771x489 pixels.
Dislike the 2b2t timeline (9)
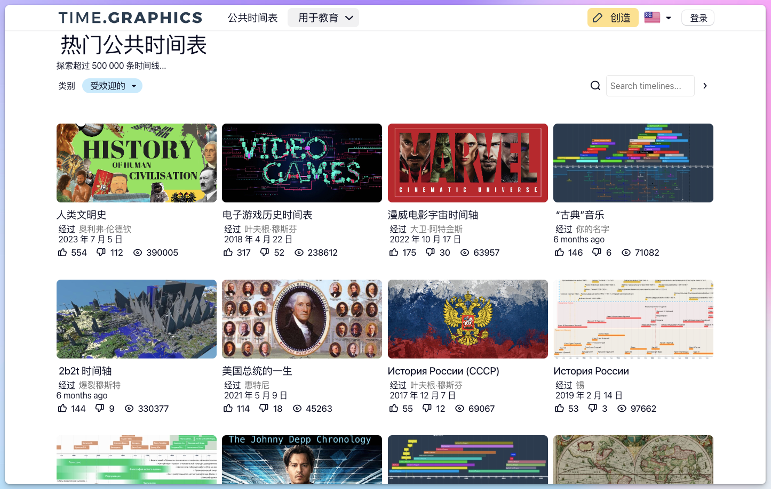(x=100, y=409)
